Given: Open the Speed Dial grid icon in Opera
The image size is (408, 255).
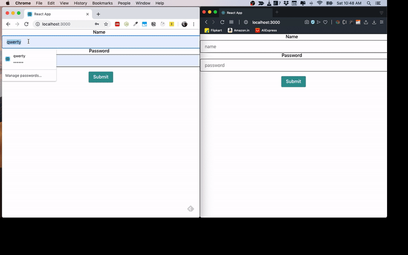Looking at the screenshot, I should click(x=231, y=22).
